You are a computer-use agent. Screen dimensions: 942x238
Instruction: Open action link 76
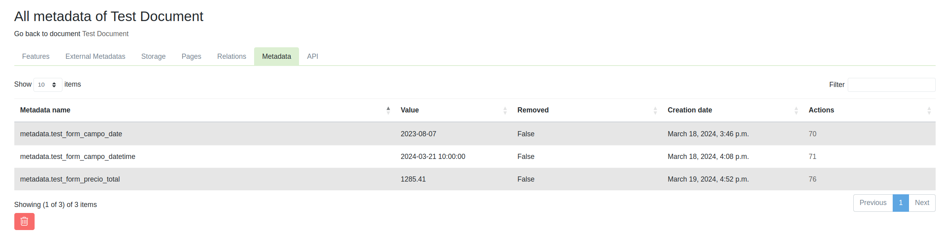pyautogui.click(x=812, y=179)
